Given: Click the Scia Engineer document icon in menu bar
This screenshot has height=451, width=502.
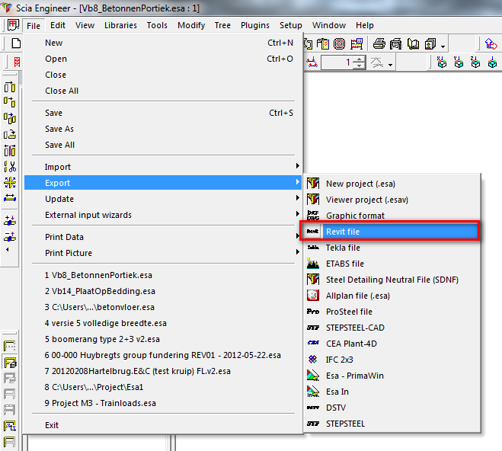Looking at the screenshot, I should [x=12, y=25].
